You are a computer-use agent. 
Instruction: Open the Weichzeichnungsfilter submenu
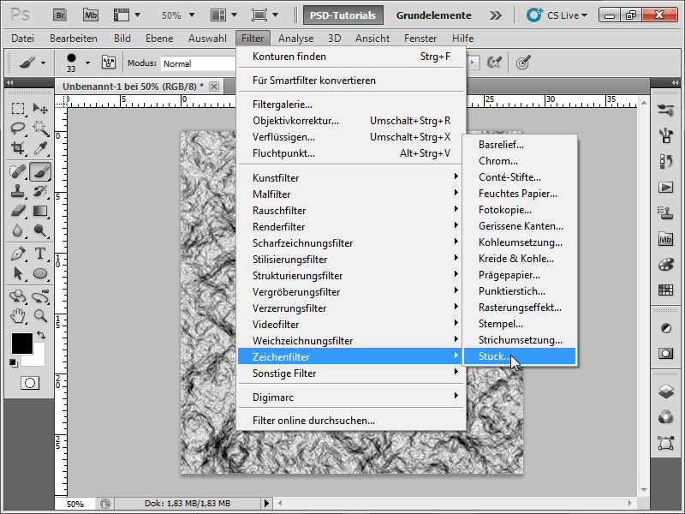pyautogui.click(x=351, y=340)
